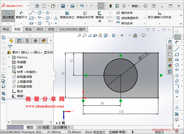Click Zoom to Area icon
The width and height of the screenshot is (184, 134).
(84, 35)
